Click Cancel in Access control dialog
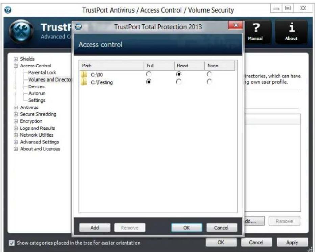 tap(221, 228)
